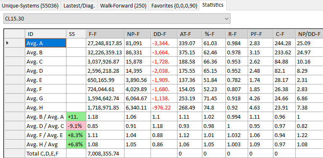The height and width of the screenshot is (158, 323).
Task: Select the 7,008,355.74 total cell
Action: coord(105,153)
